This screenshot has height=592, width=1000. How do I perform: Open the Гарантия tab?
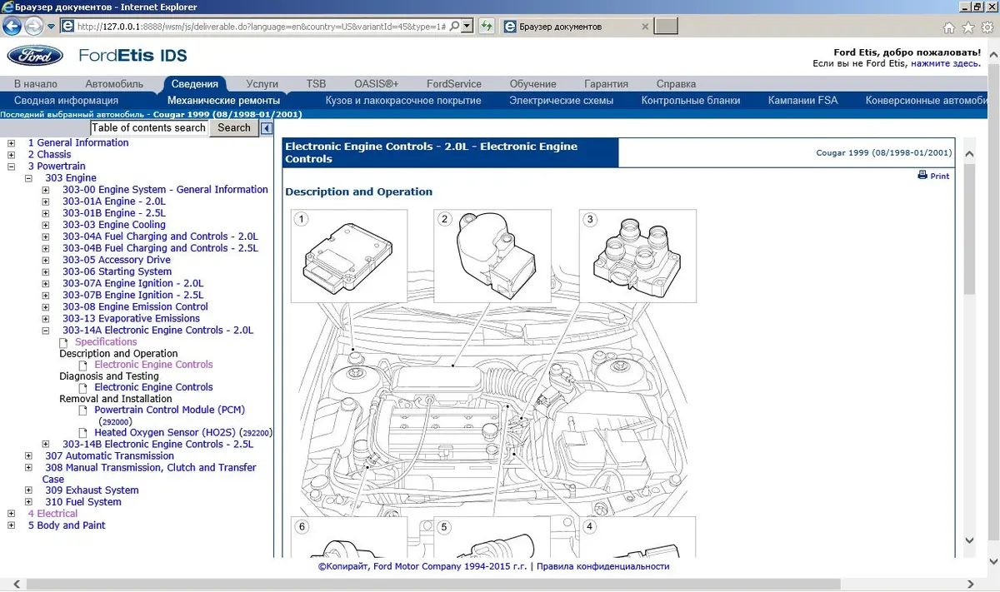click(x=607, y=84)
